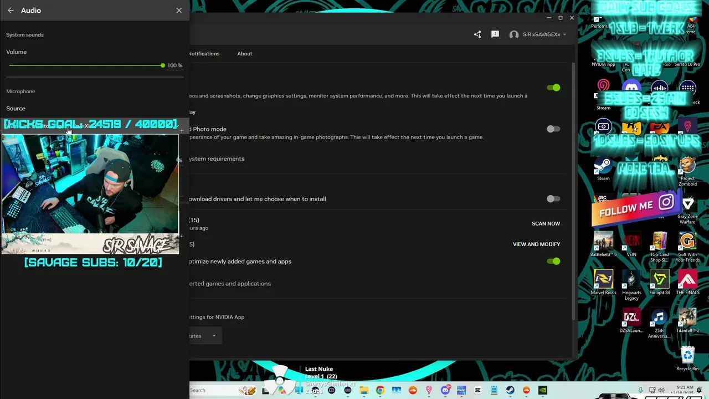The image size is (709, 399).
Task: Launch Marvel Rivals desktop shortcut
Action: pos(603,282)
